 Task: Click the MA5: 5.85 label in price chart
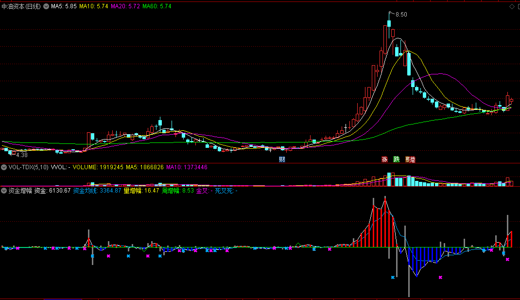coord(64,6)
